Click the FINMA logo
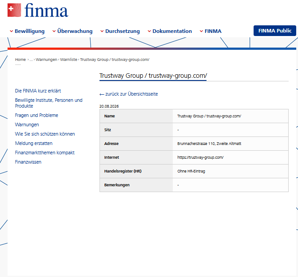Image resolution: width=298 pixels, height=277 pixels. [x=38, y=10]
